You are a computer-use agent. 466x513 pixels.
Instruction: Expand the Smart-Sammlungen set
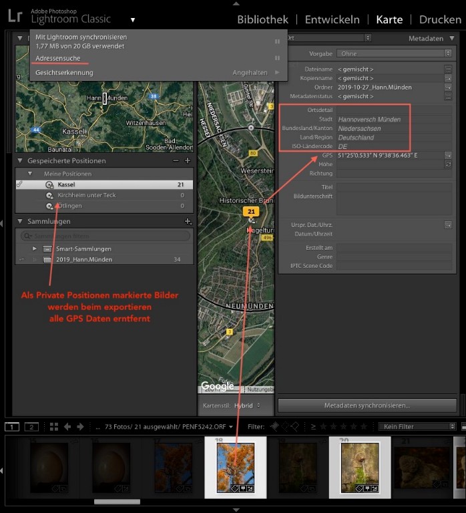(x=34, y=248)
